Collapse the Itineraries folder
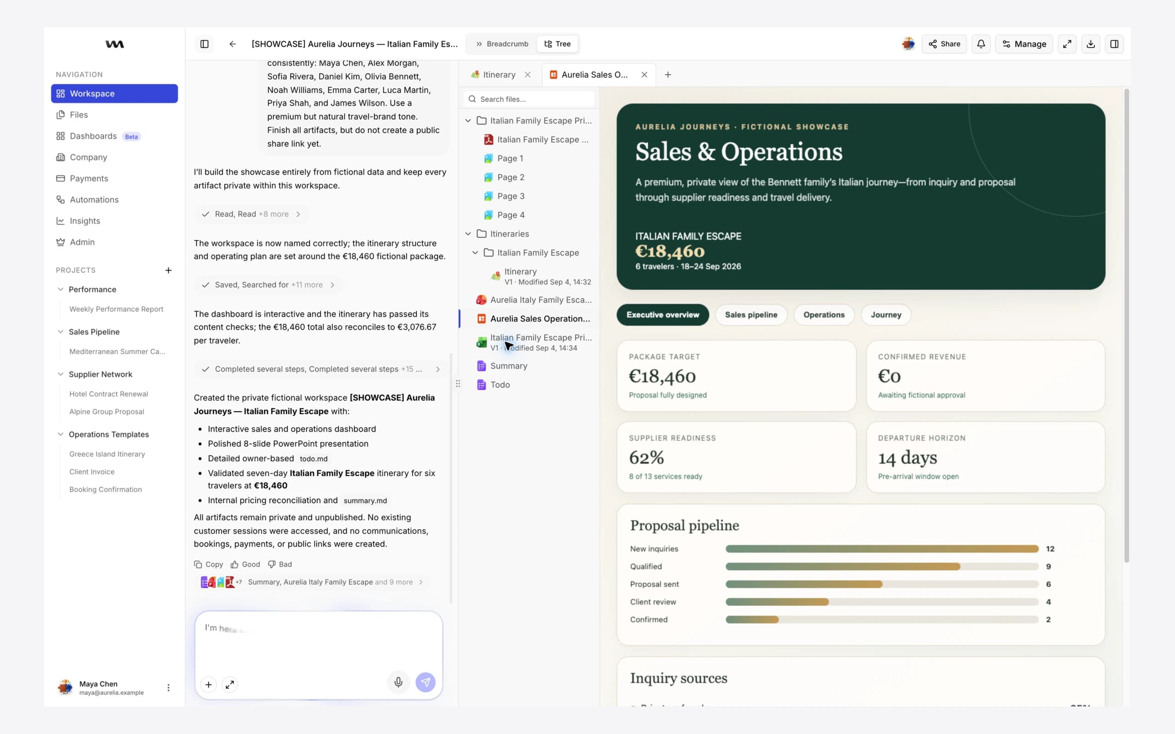The width and height of the screenshot is (1175, 734). click(468, 234)
